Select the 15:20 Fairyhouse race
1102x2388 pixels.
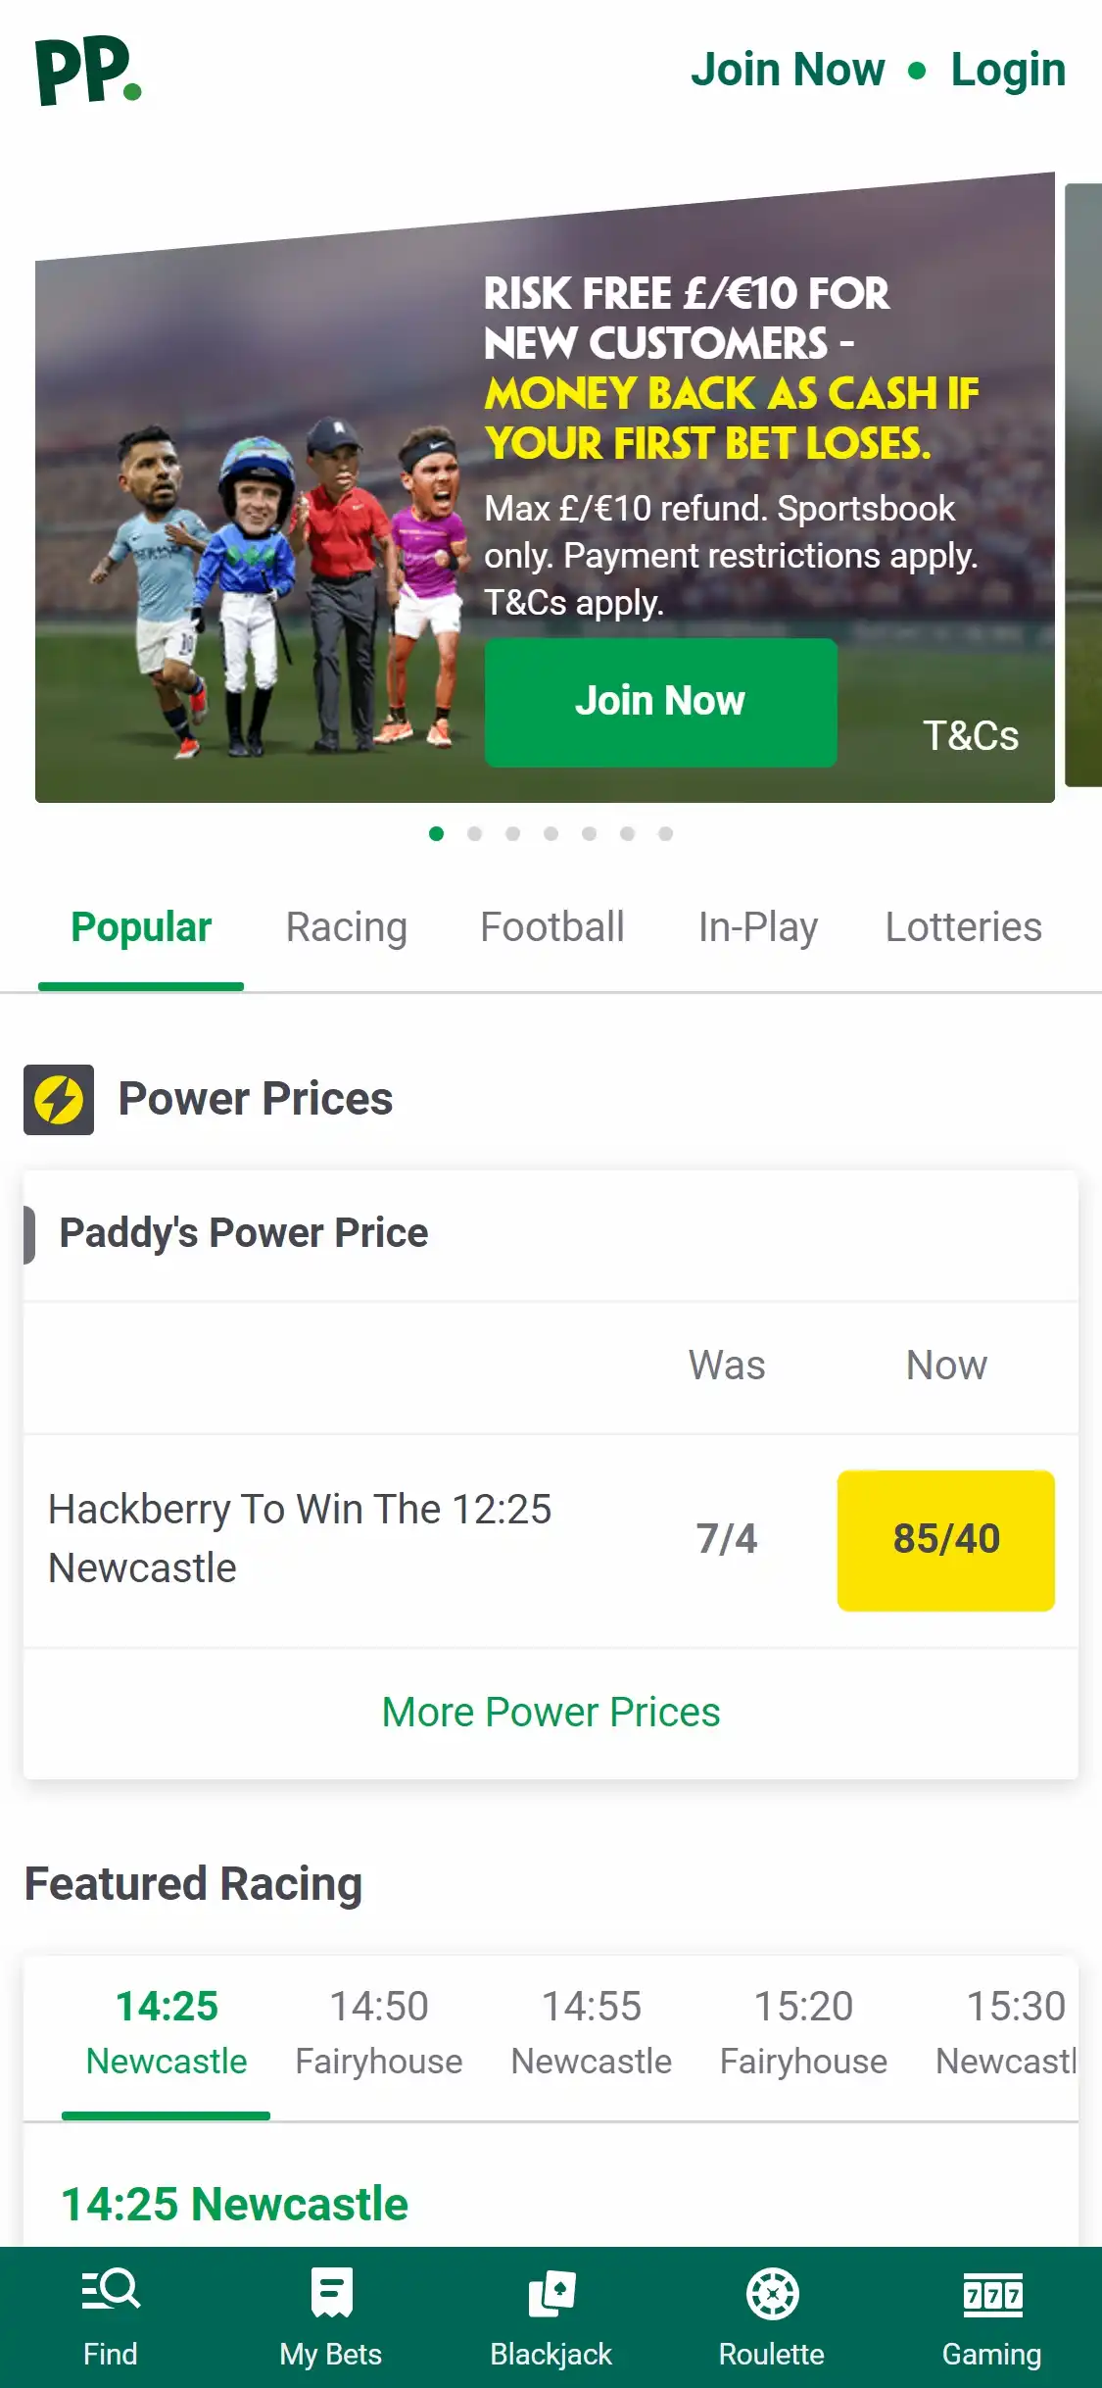click(x=803, y=2032)
